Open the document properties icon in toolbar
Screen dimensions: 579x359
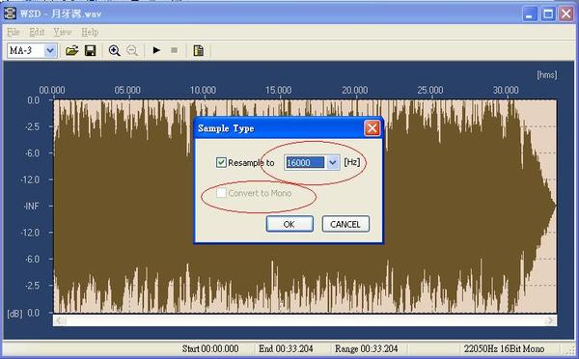[x=199, y=50]
